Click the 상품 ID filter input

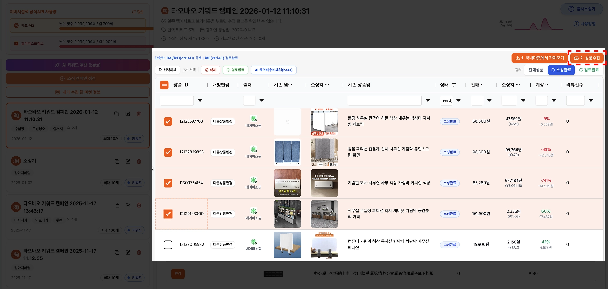point(177,100)
